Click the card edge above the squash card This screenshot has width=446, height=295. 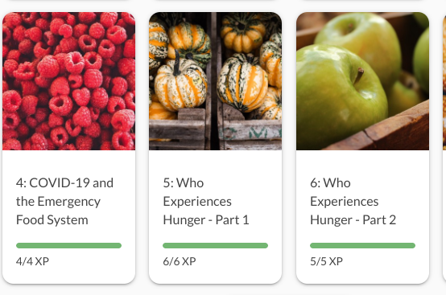coord(215,1)
